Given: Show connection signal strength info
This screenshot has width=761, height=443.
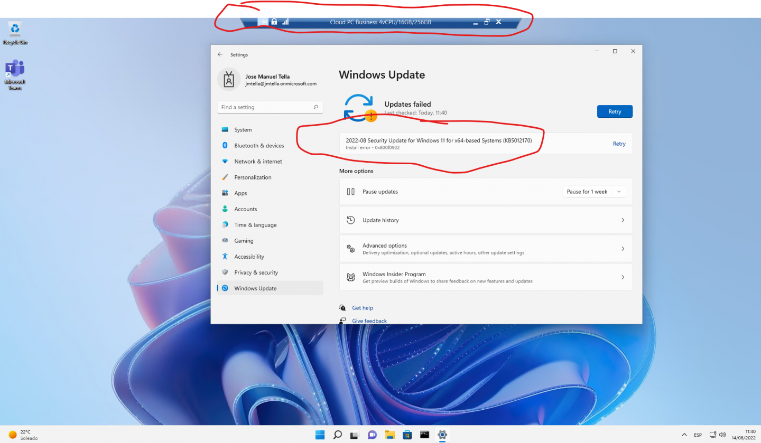Looking at the screenshot, I should pyautogui.click(x=285, y=22).
